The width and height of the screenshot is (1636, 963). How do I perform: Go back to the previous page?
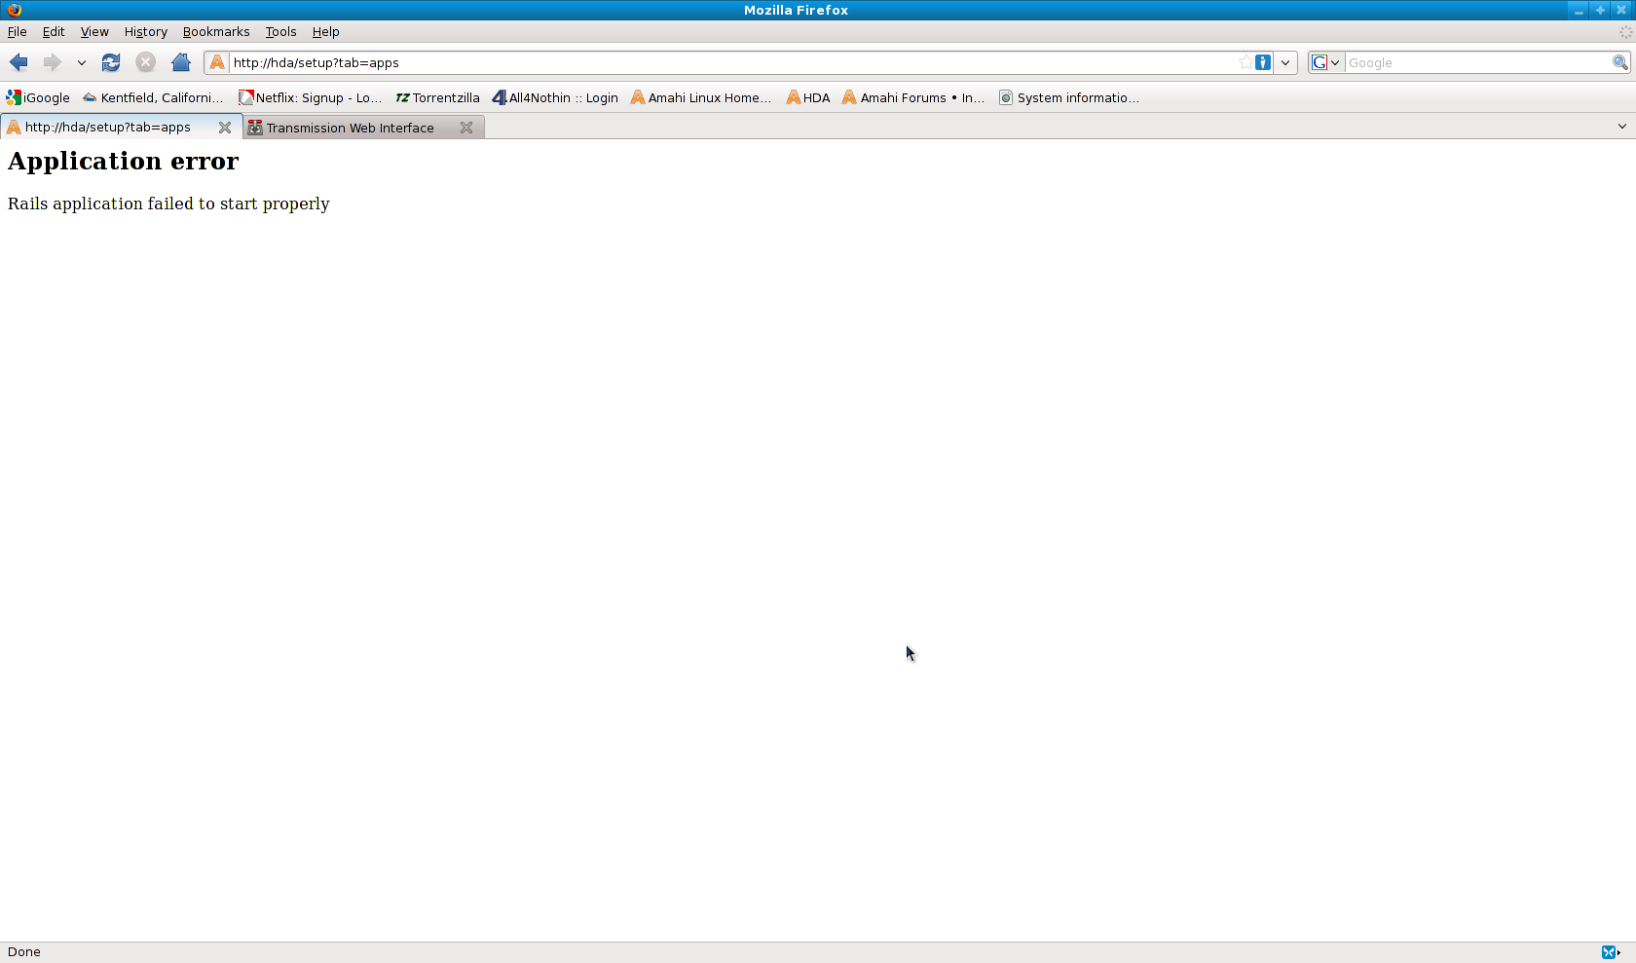(19, 62)
